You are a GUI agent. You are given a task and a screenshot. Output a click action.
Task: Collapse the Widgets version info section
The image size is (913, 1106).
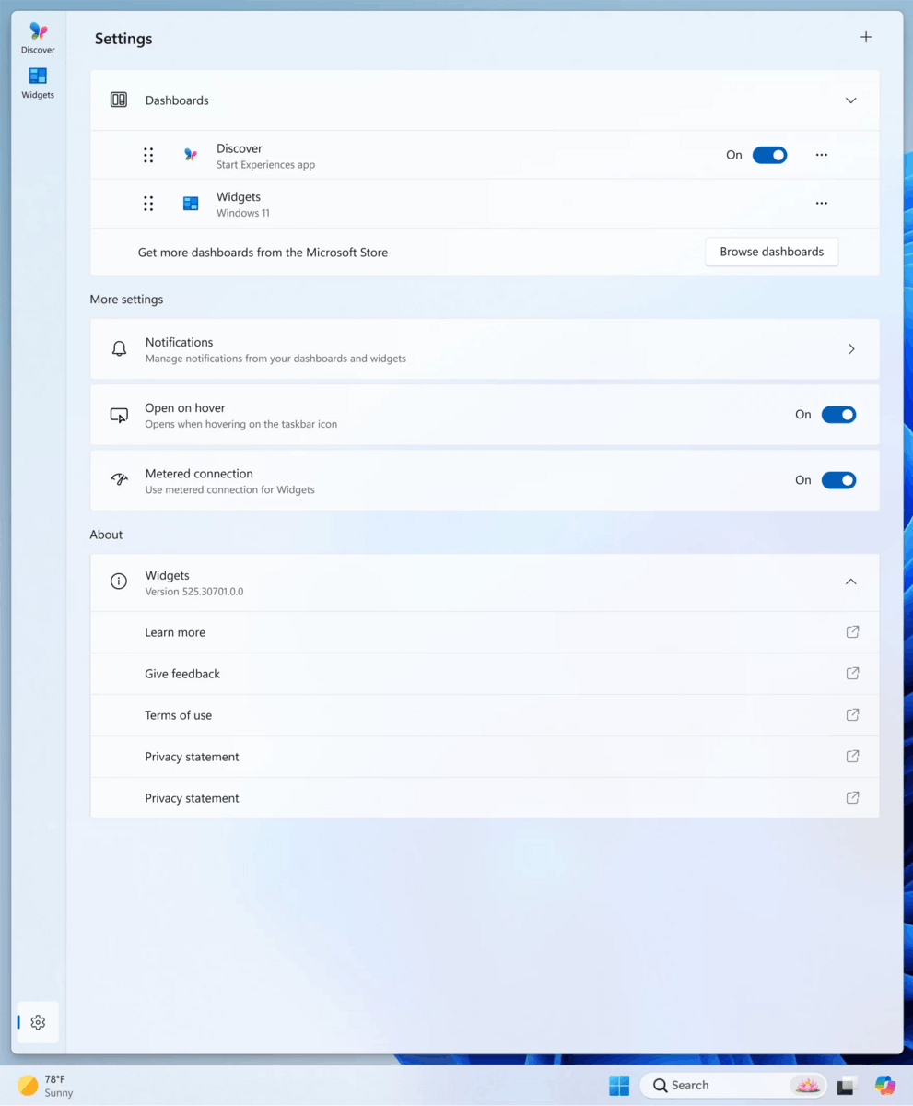[850, 582]
